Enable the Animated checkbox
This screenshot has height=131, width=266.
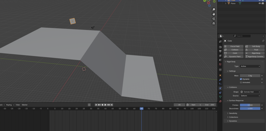click(241, 82)
